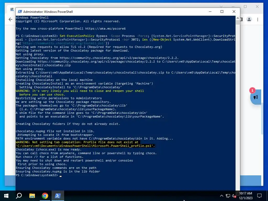This screenshot has width=268, height=201.
Task: Maximize the PowerShell window
Action: click(222, 12)
